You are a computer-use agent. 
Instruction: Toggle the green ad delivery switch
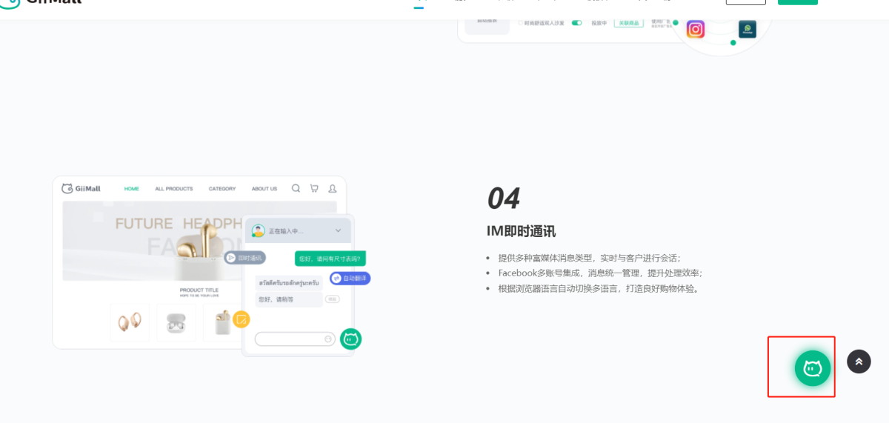576,23
